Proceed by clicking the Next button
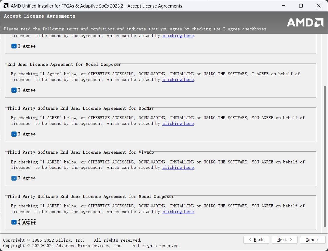Screen dimensions: 328x251 284,240
